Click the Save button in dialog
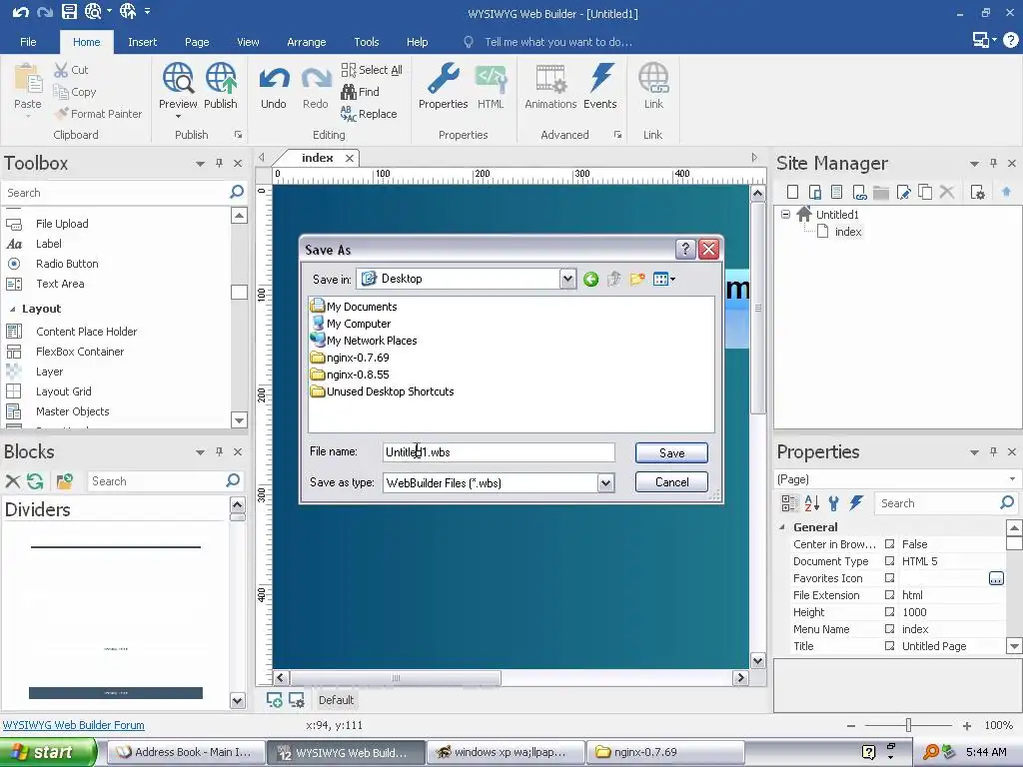The width and height of the screenshot is (1023, 767). [671, 452]
